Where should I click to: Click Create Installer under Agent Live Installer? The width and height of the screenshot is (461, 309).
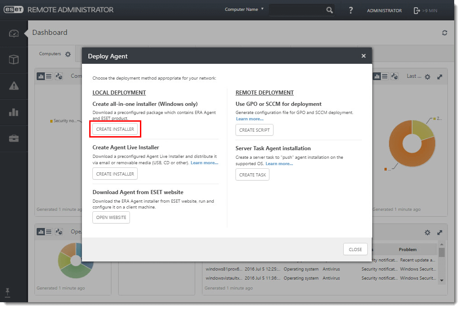tap(115, 174)
